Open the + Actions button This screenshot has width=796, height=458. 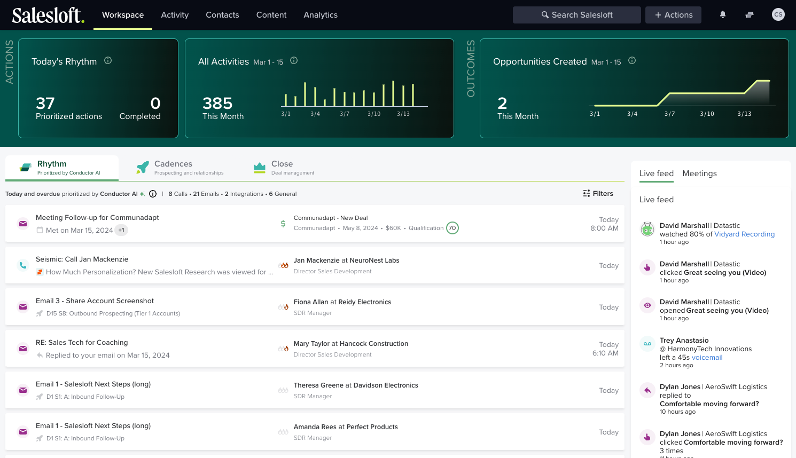click(x=673, y=15)
